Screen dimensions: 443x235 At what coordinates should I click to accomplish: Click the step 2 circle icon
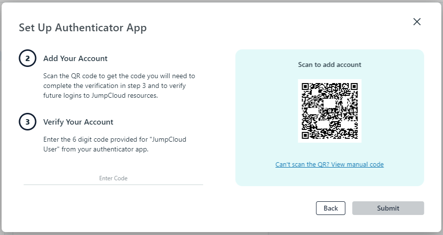click(27, 59)
